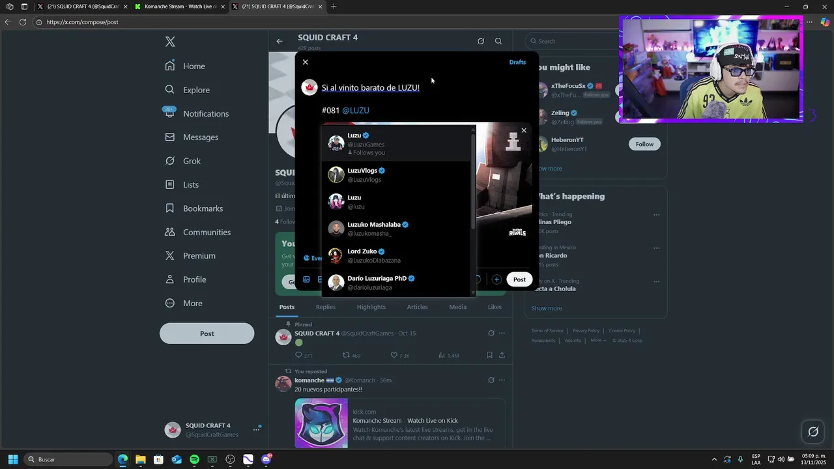Screen dimensions: 834x469
Task: Open Zeling suggested profile
Action: pyautogui.click(x=560, y=113)
